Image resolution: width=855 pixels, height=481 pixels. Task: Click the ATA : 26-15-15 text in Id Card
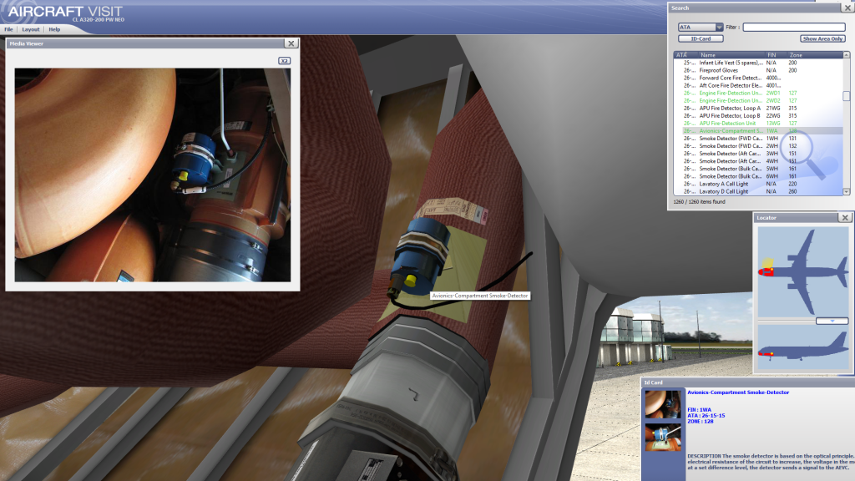coord(706,416)
